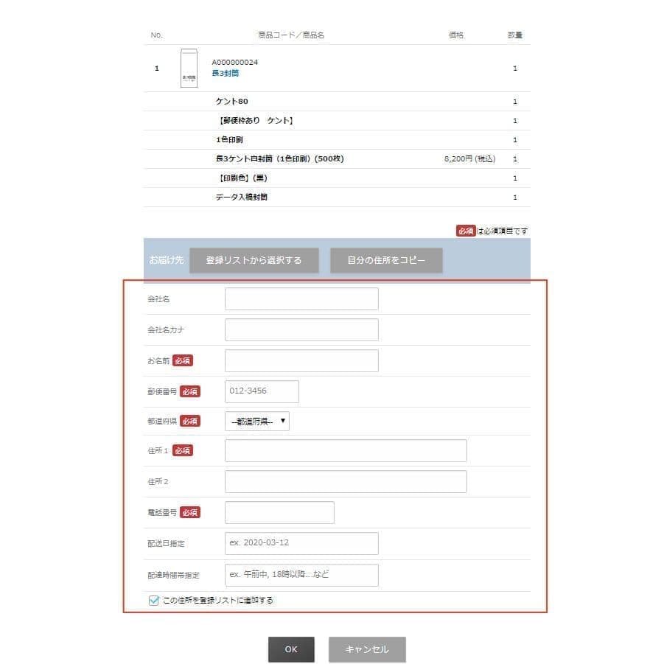This screenshot has height=664, width=664.
Task: Click product code A000000024 text
Action: [235, 62]
